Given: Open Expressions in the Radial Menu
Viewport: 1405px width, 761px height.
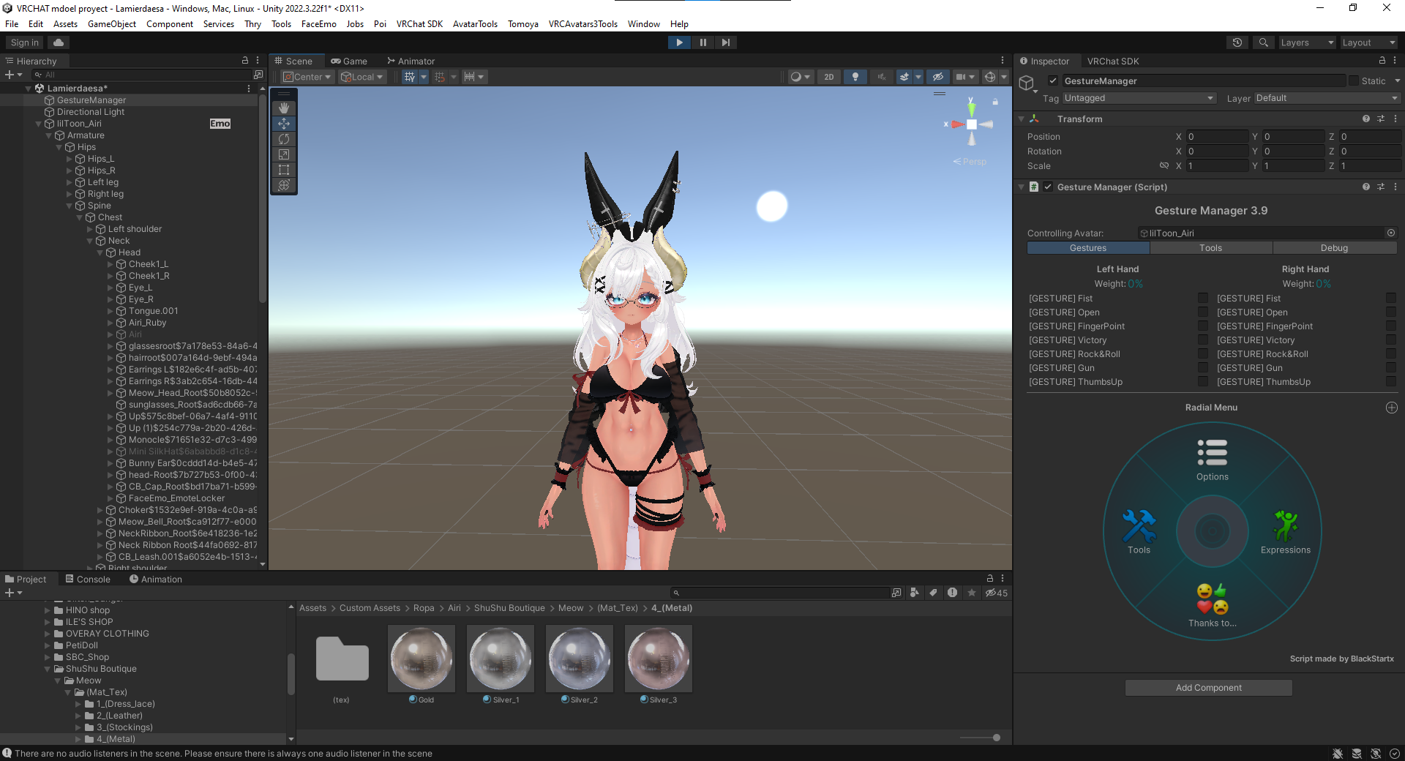Looking at the screenshot, I should pos(1285,532).
